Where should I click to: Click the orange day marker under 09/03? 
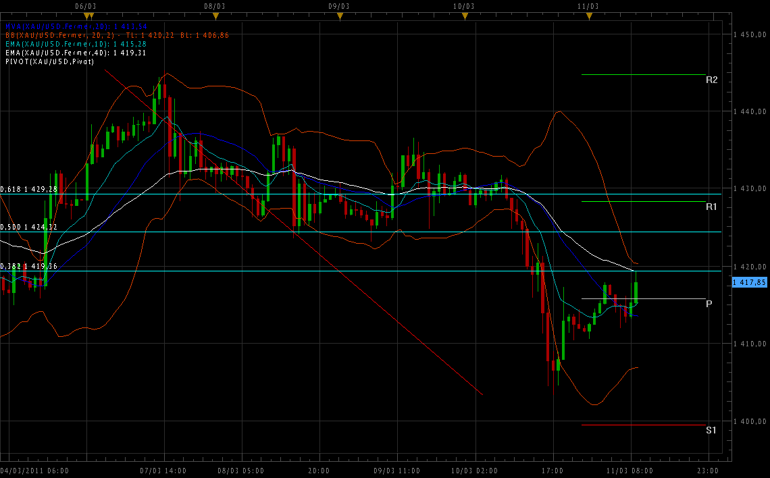click(x=340, y=16)
